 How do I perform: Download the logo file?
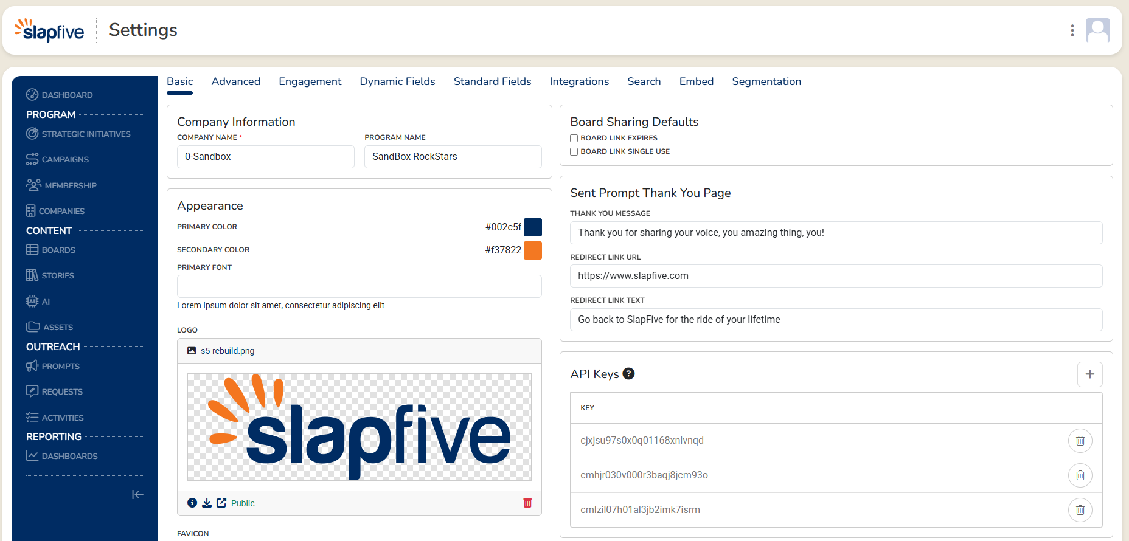point(207,503)
